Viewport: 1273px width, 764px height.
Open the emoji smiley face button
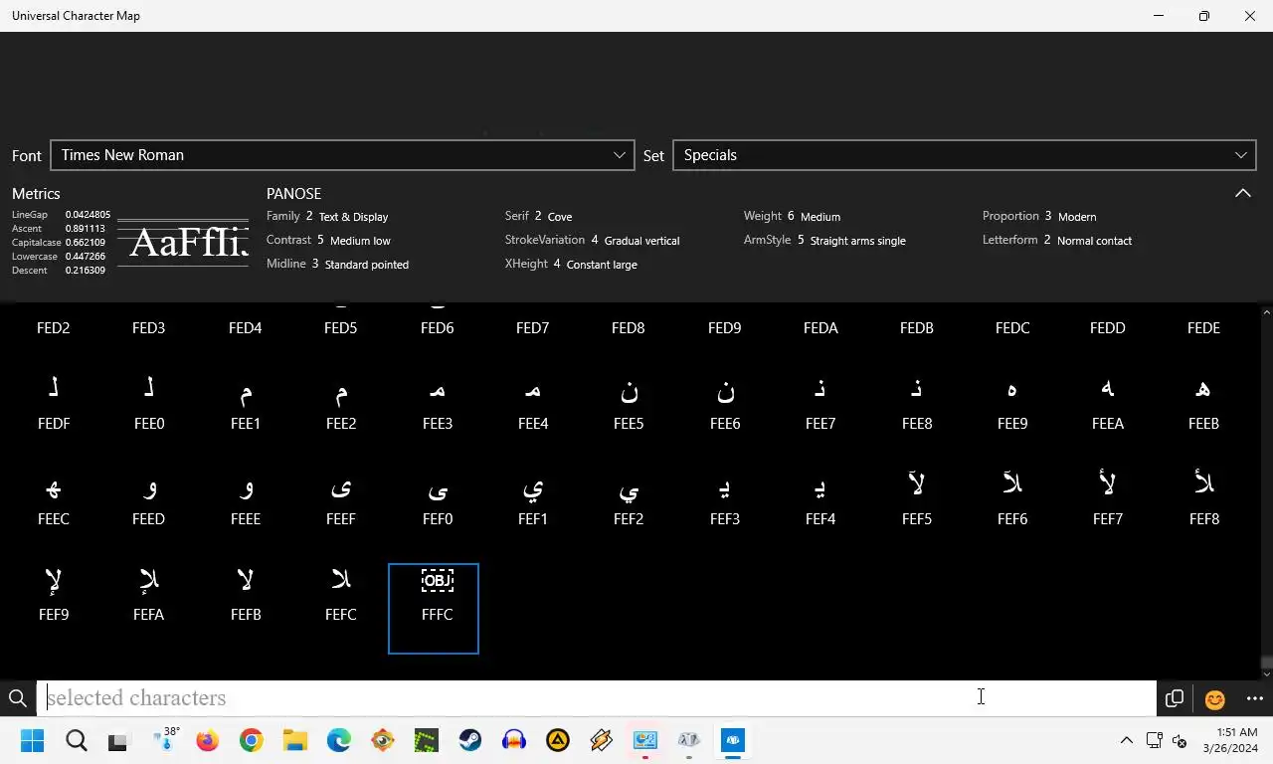pyautogui.click(x=1214, y=699)
